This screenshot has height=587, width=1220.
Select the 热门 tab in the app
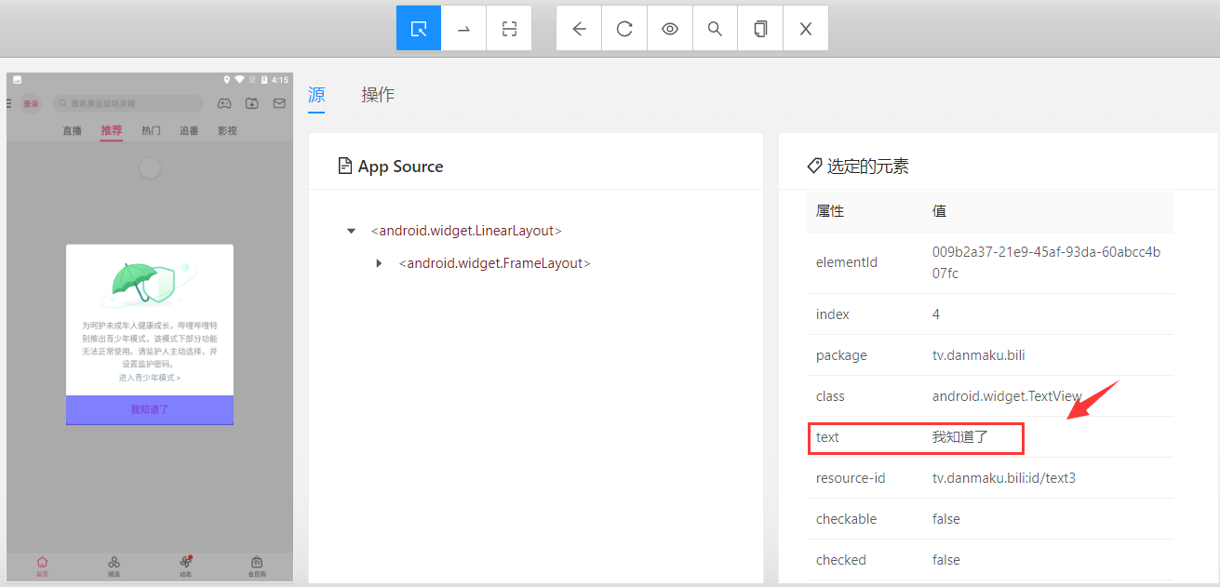tap(151, 131)
